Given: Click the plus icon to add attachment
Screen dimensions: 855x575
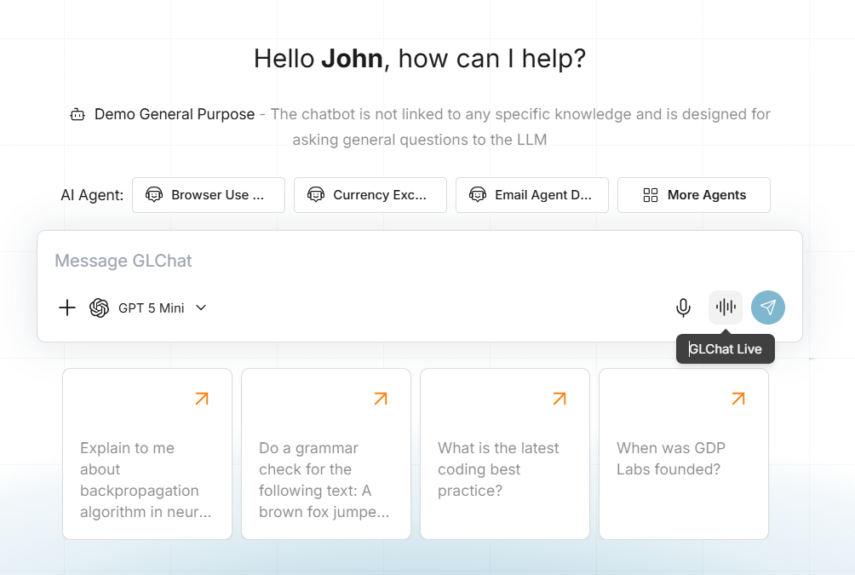Looking at the screenshot, I should click(x=67, y=308).
